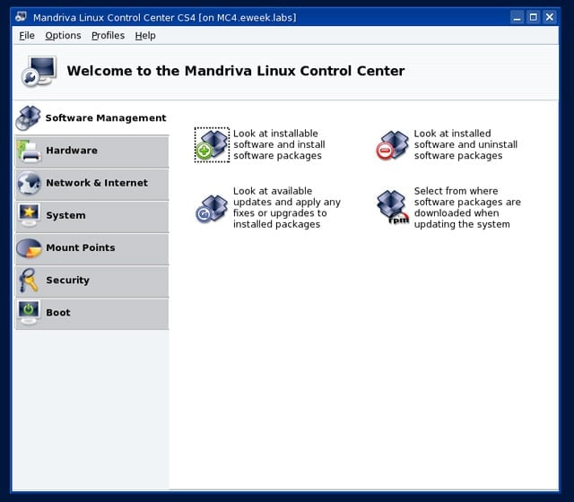Click the Boot power monitor icon

coord(29,313)
